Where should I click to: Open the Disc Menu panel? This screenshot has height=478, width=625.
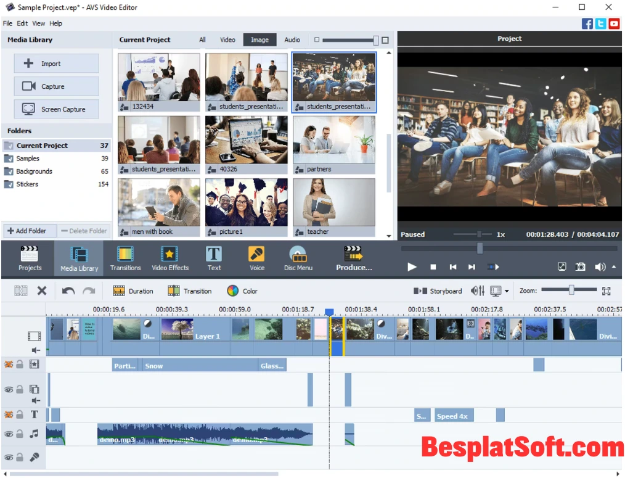(x=298, y=258)
